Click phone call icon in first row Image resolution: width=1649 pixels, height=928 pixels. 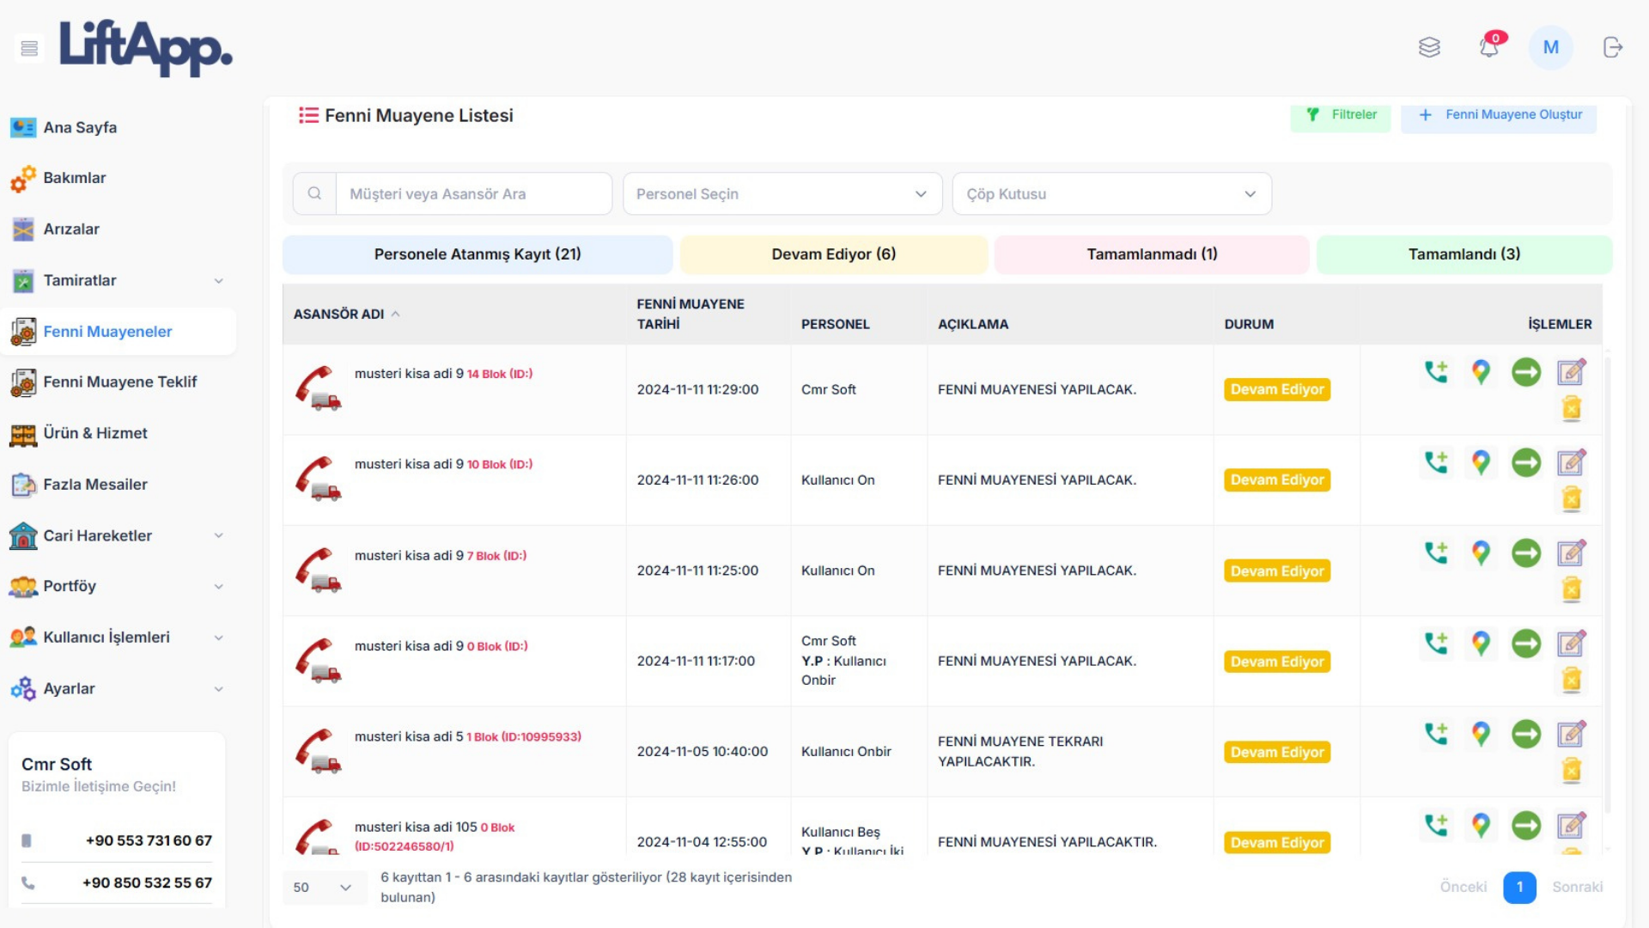click(1436, 372)
